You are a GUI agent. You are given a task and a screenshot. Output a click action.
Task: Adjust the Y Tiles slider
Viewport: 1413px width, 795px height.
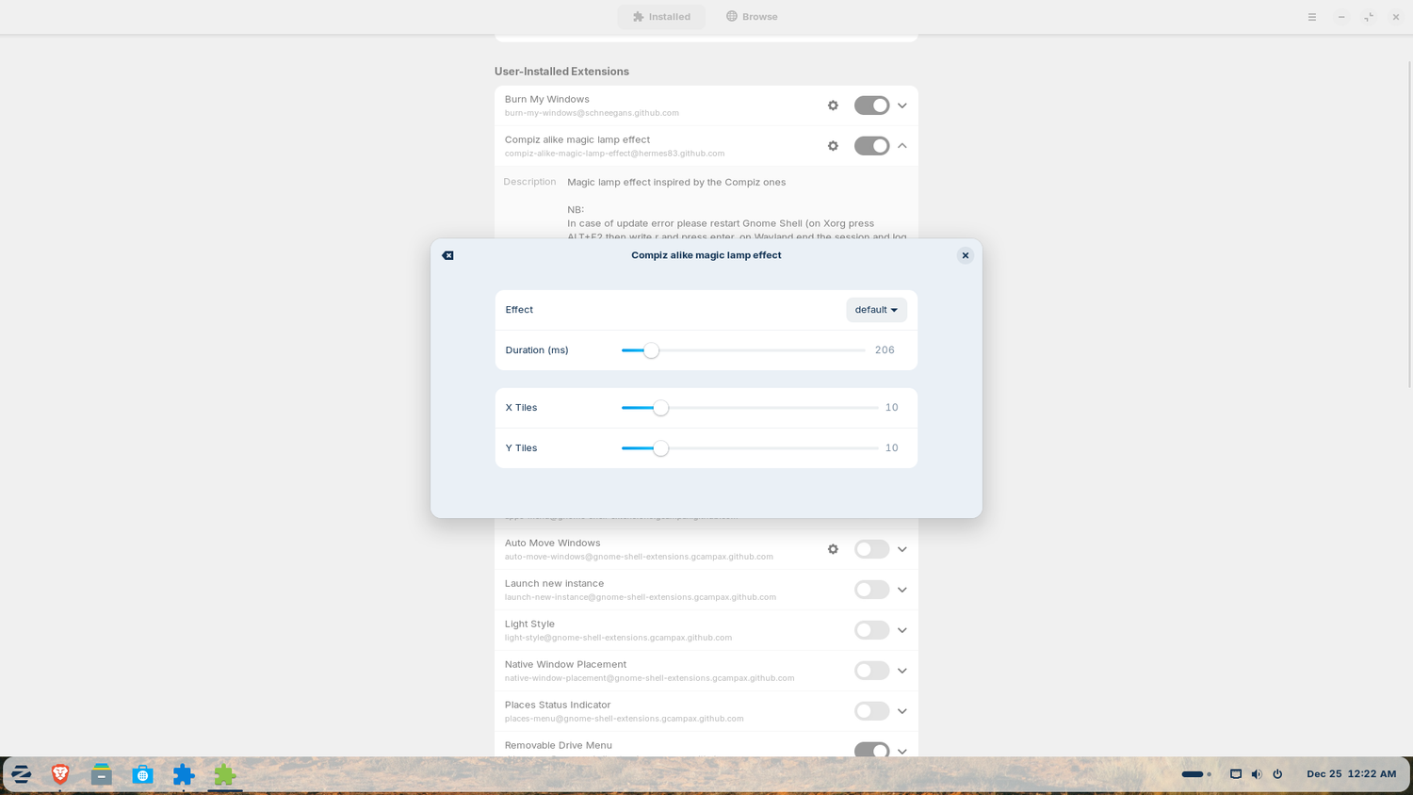pyautogui.click(x=750, y=448)
